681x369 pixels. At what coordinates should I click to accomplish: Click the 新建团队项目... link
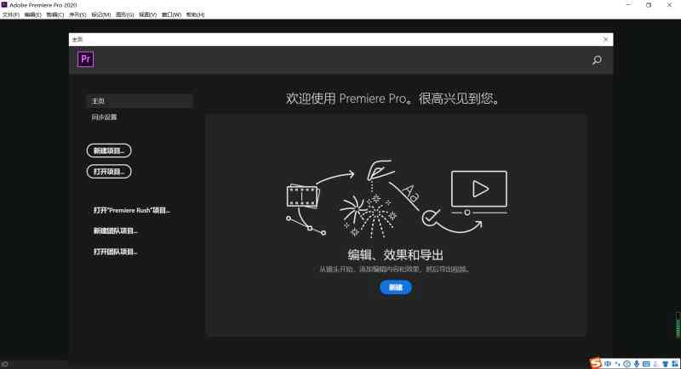[x=115, y=230]
